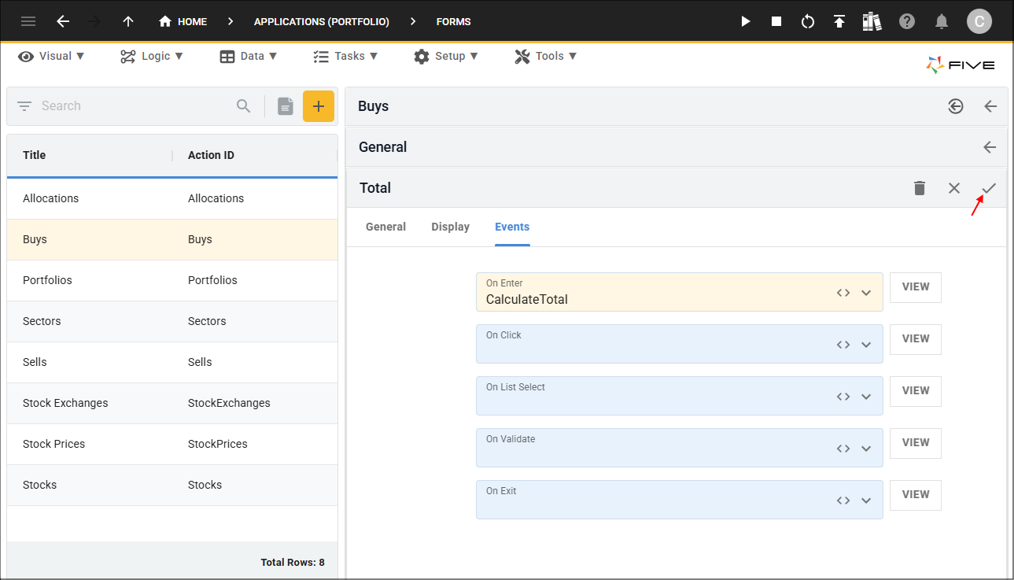Sort by Action ID column header

pos(211,155)
